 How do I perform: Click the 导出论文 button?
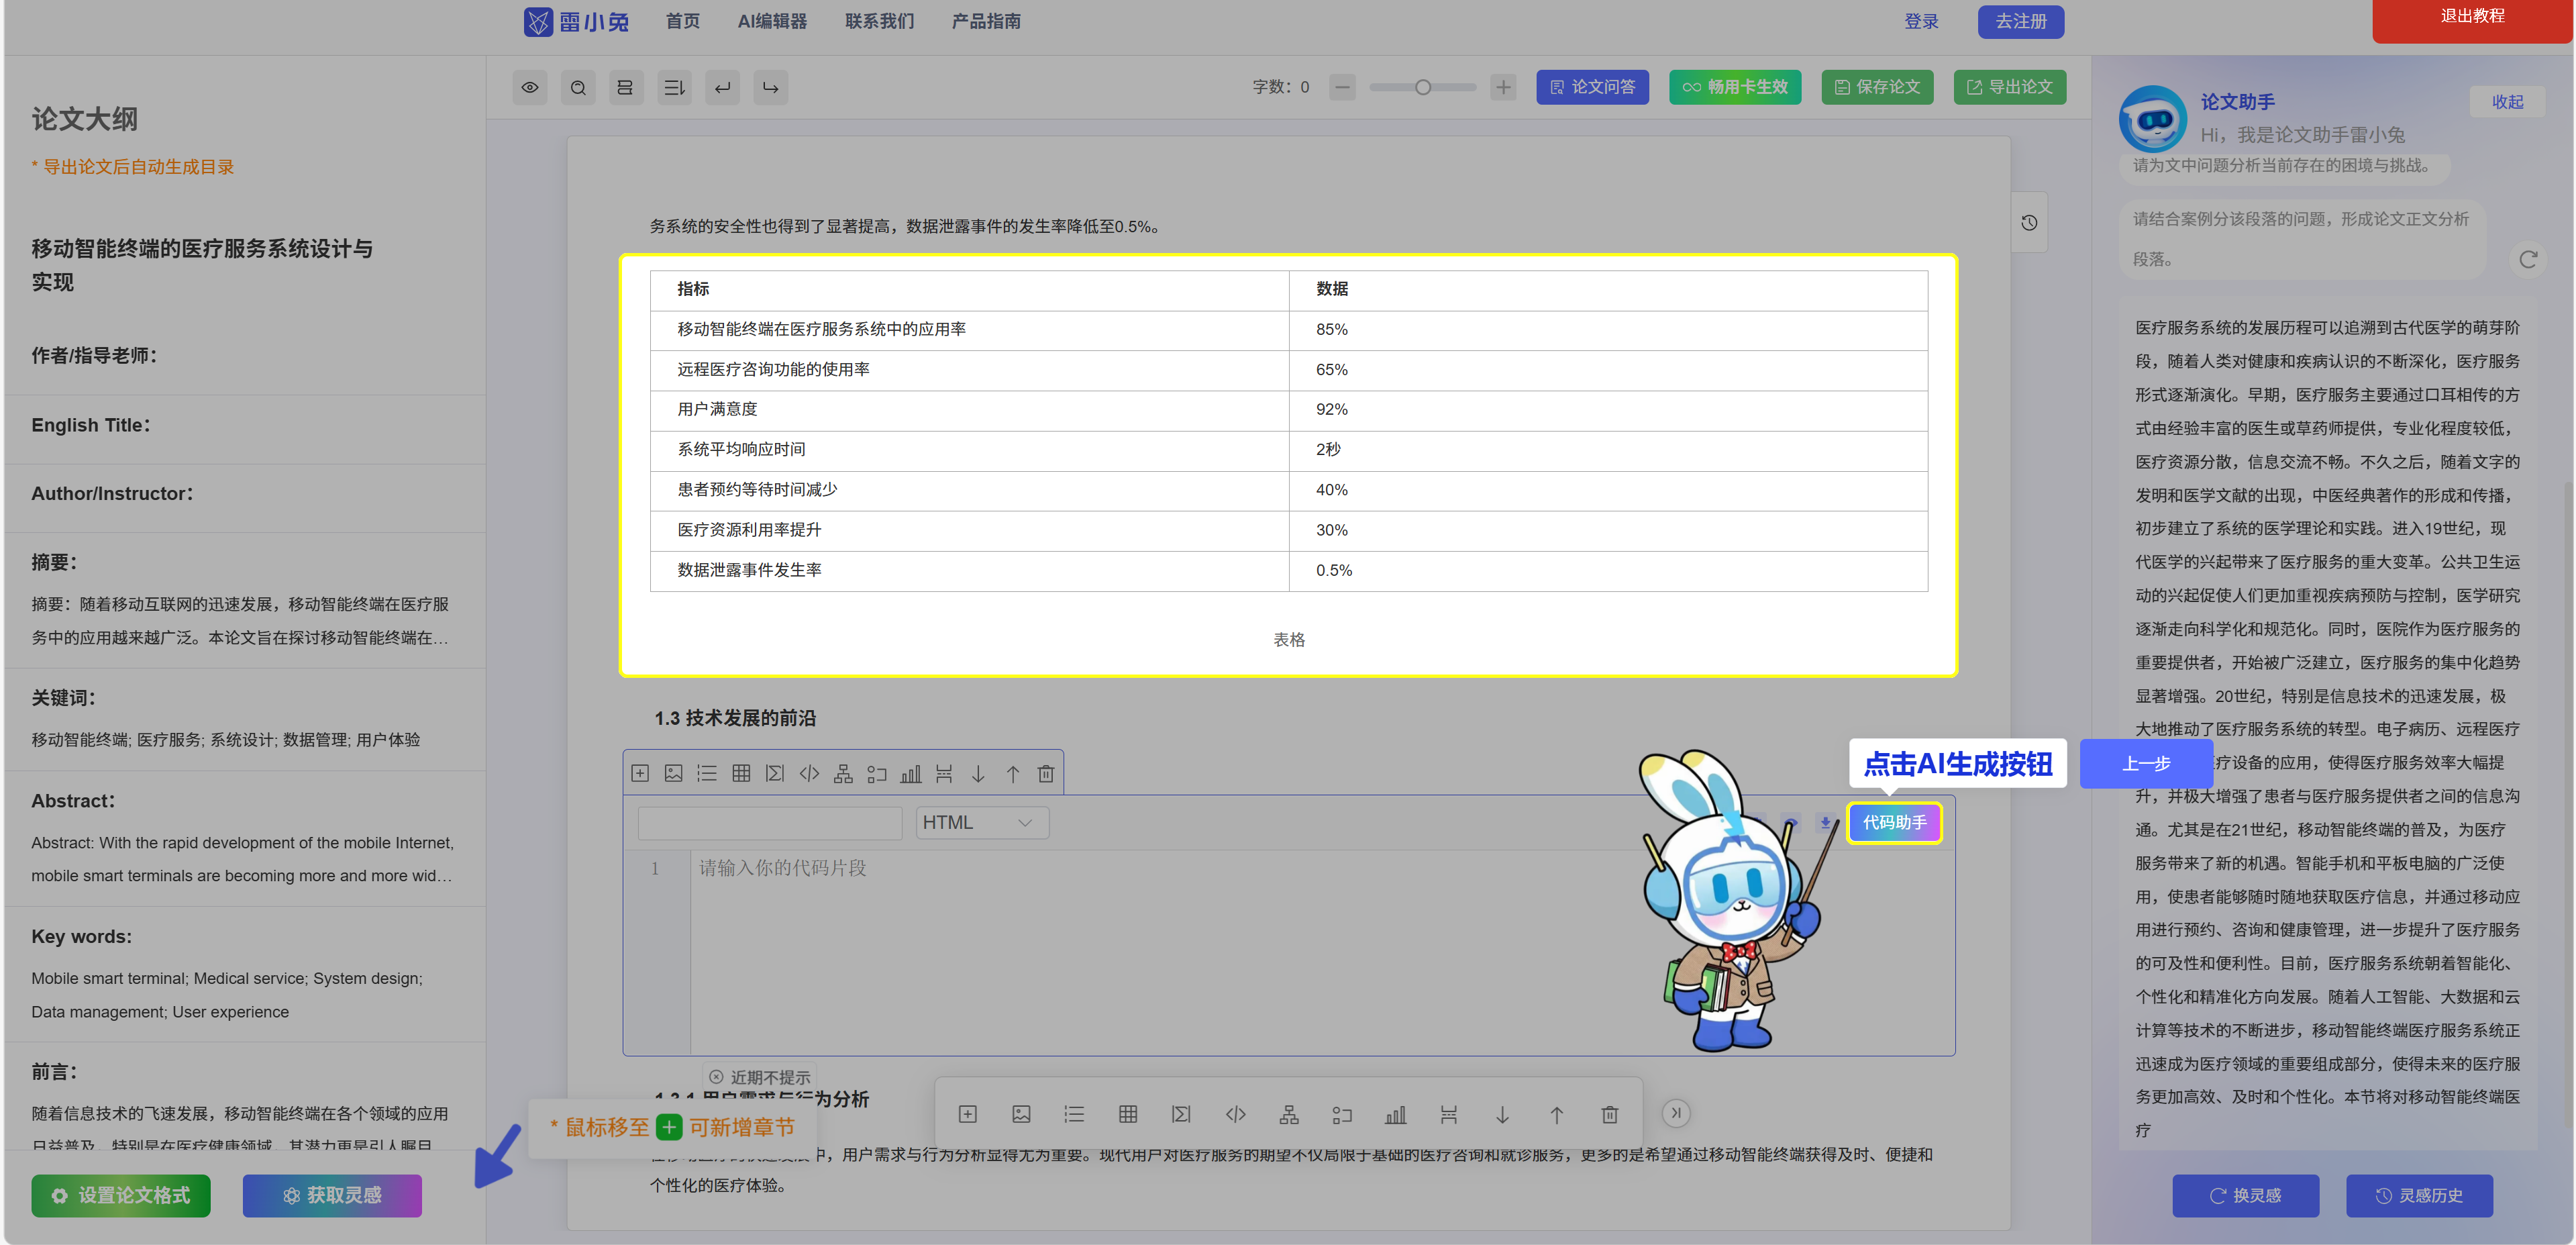pos(2010,87)
